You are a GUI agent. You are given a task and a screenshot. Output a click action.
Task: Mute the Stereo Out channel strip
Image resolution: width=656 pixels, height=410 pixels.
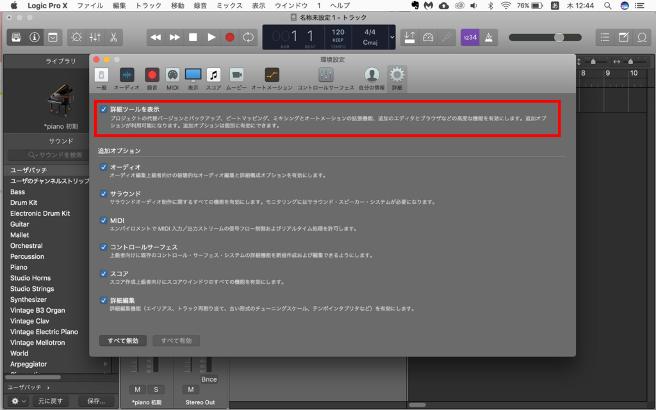pos(191,389)
